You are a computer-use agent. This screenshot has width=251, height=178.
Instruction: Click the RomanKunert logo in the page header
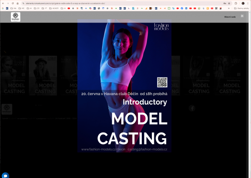coord(15,17)
